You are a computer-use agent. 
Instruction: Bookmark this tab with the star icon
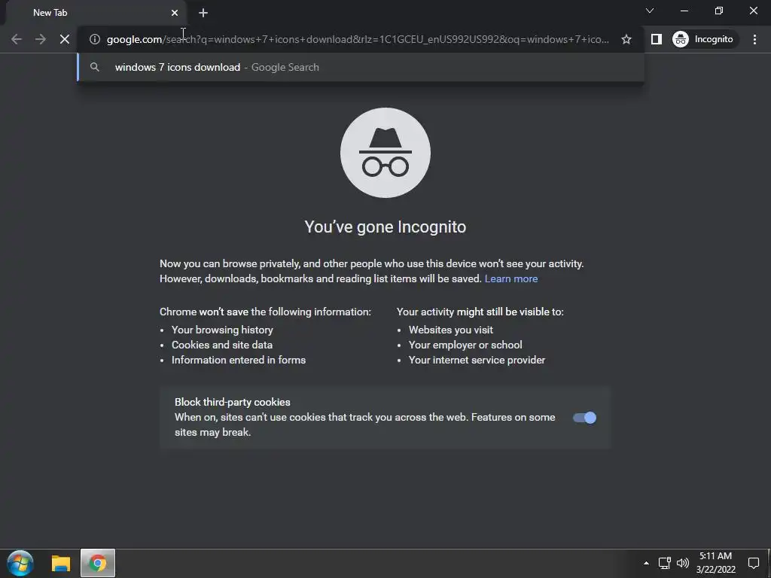coord(626,39)
